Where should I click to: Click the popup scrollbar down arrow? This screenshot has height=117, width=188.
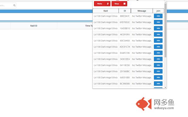[165, 87]
